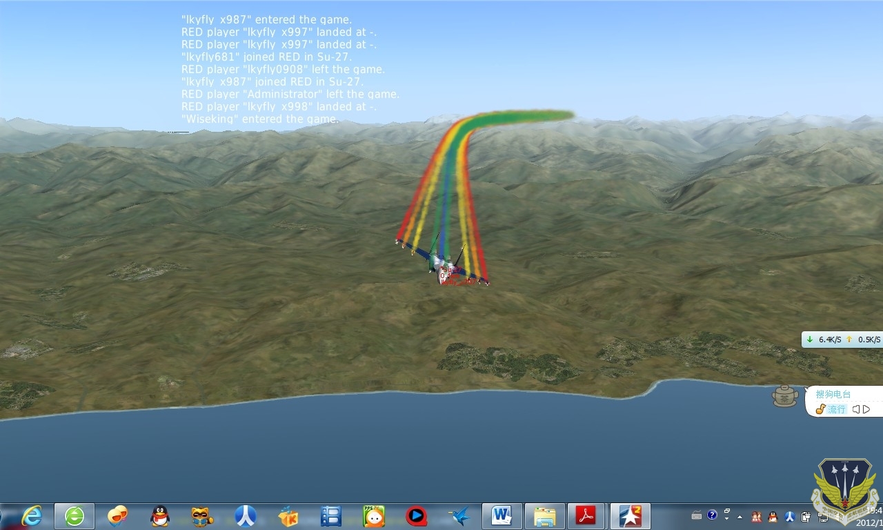Show hidden system tray icons
The image size is (883, 530).
pyautogui.click(x=740, y=517)
